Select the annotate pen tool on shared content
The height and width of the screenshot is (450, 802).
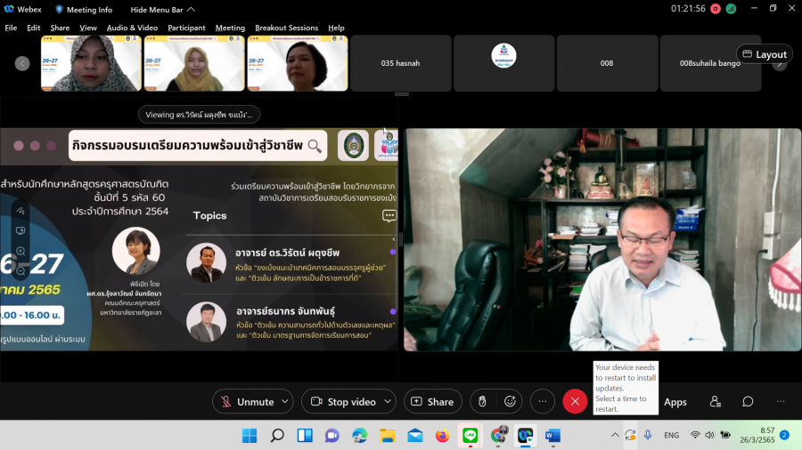(x=20, y=211)
